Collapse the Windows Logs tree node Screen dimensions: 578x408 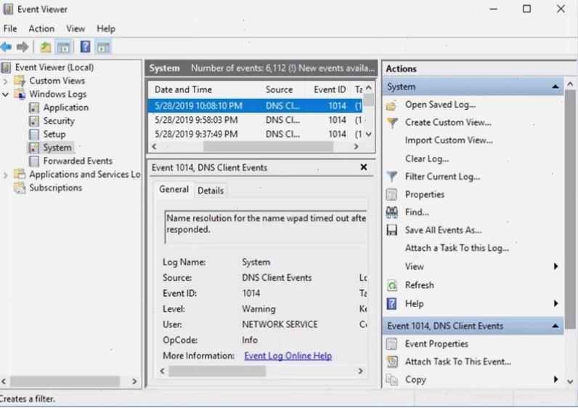click(x=5, y=94)
